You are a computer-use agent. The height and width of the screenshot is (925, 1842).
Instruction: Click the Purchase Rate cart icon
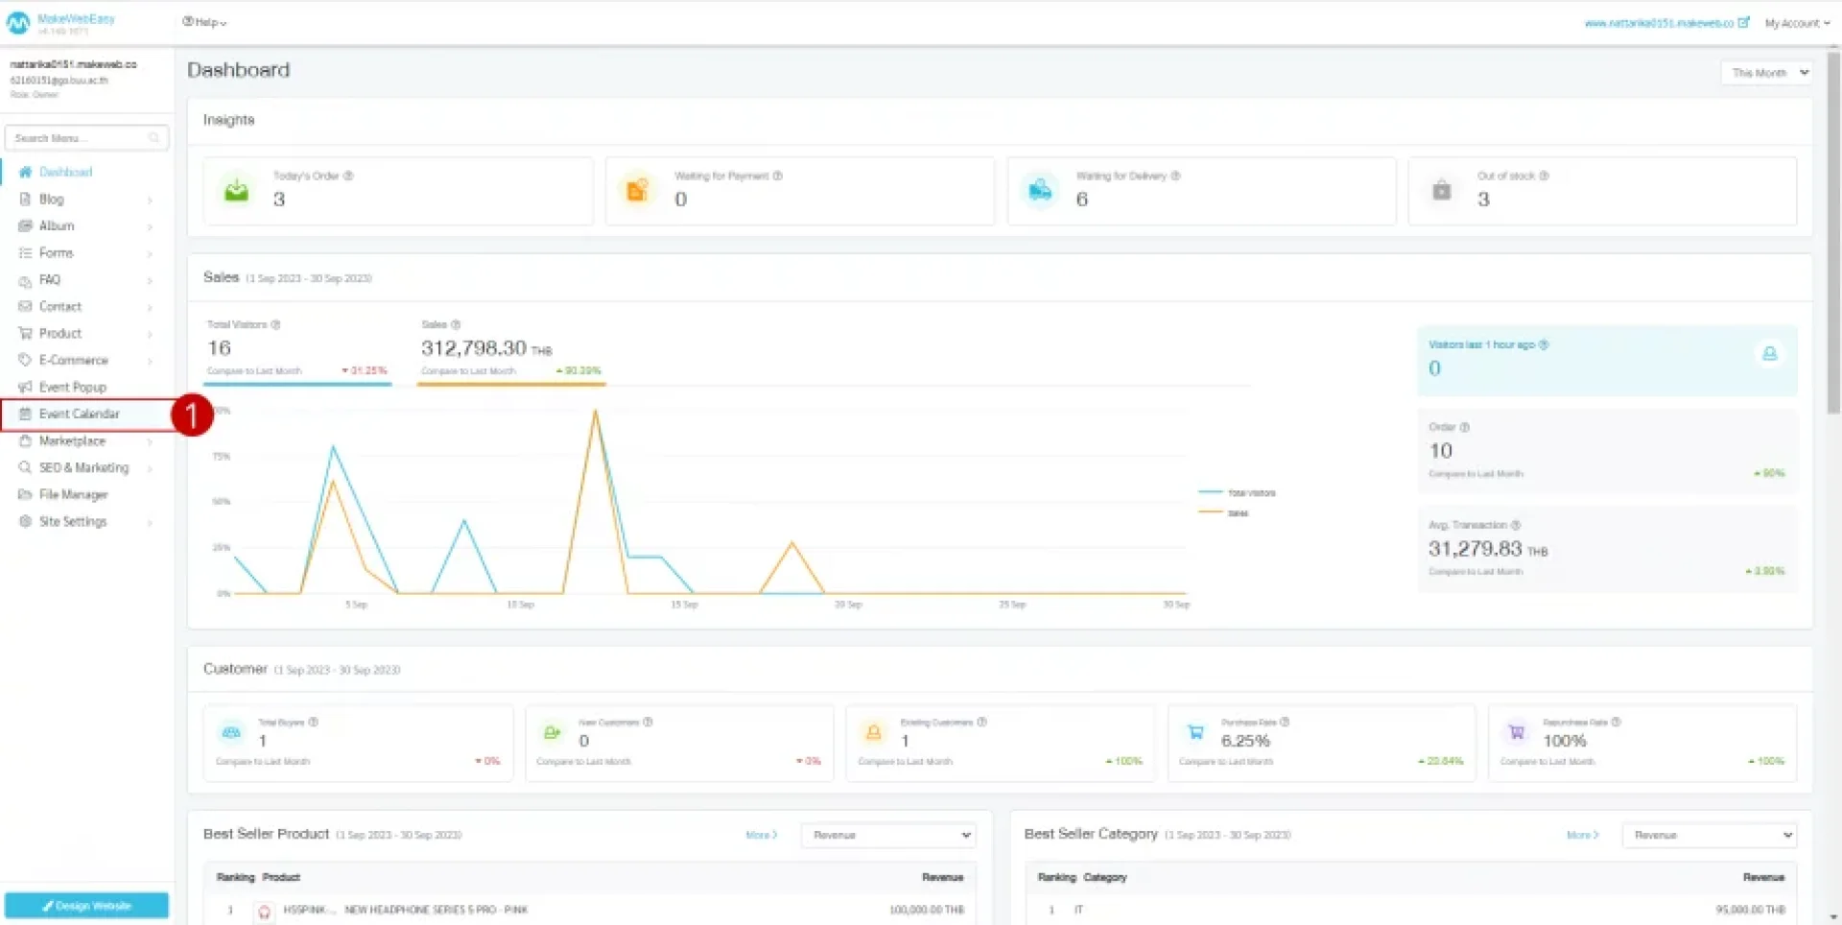coord(1195,733)
